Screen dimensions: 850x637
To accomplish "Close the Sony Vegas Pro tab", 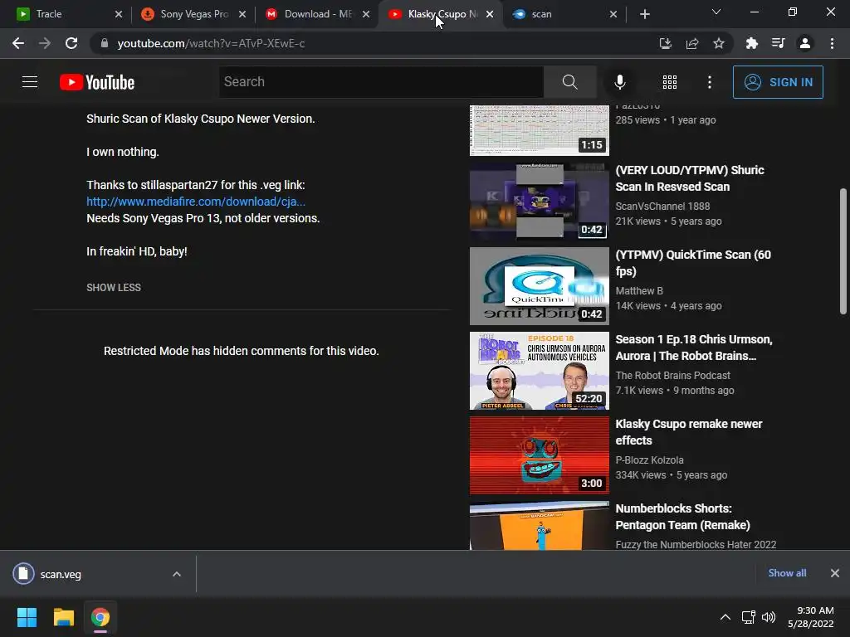I will [242, 14].
